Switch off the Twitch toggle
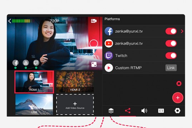The width and height of the screenshot is (192, 128). pos(171,56)
